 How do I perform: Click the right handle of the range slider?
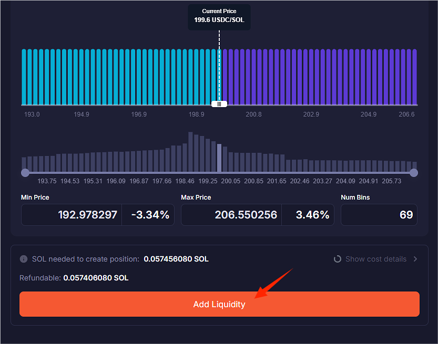click(x=414, y=173)
